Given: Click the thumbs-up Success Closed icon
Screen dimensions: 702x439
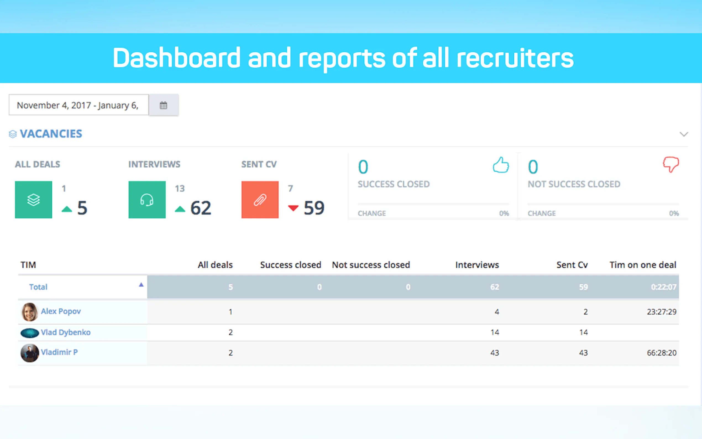Looking at the screenshot, I should (x=501, y=165).
